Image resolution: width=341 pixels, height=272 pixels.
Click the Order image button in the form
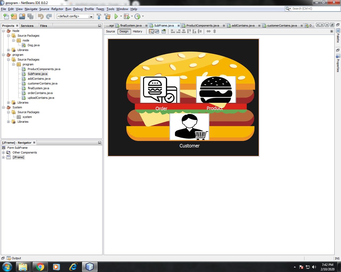point(160,89)
